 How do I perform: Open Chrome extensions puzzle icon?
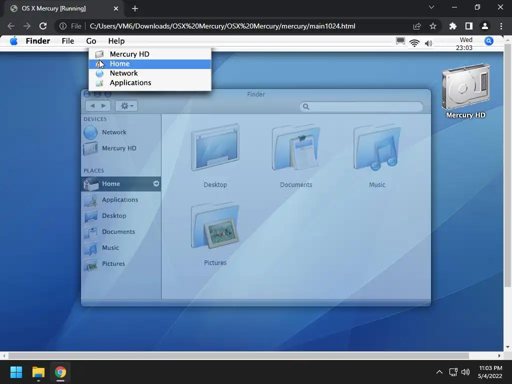(x=453, y=26)
